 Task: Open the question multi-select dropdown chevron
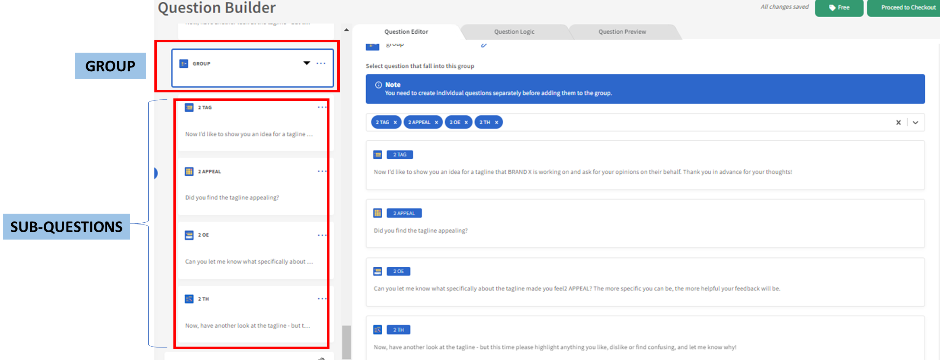tap(915, 123)
